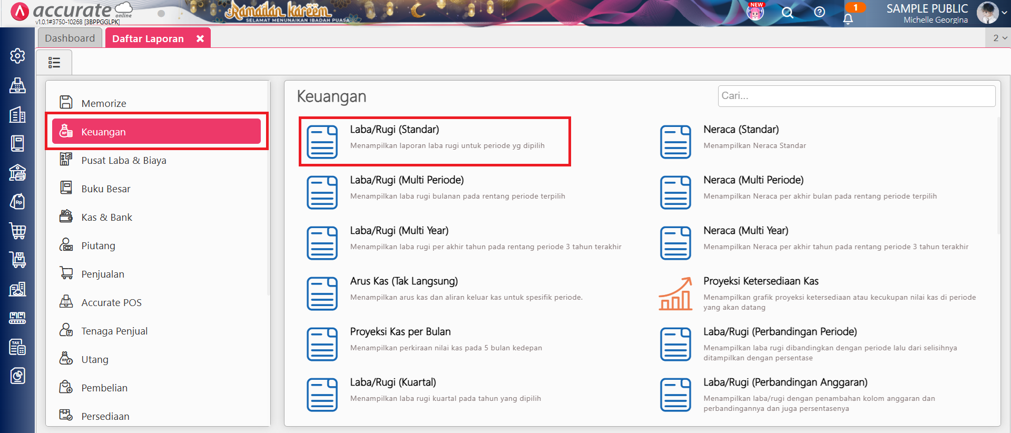Click the settings gear icon in left sidebar

pyautogui.click(x=17, y=56)
